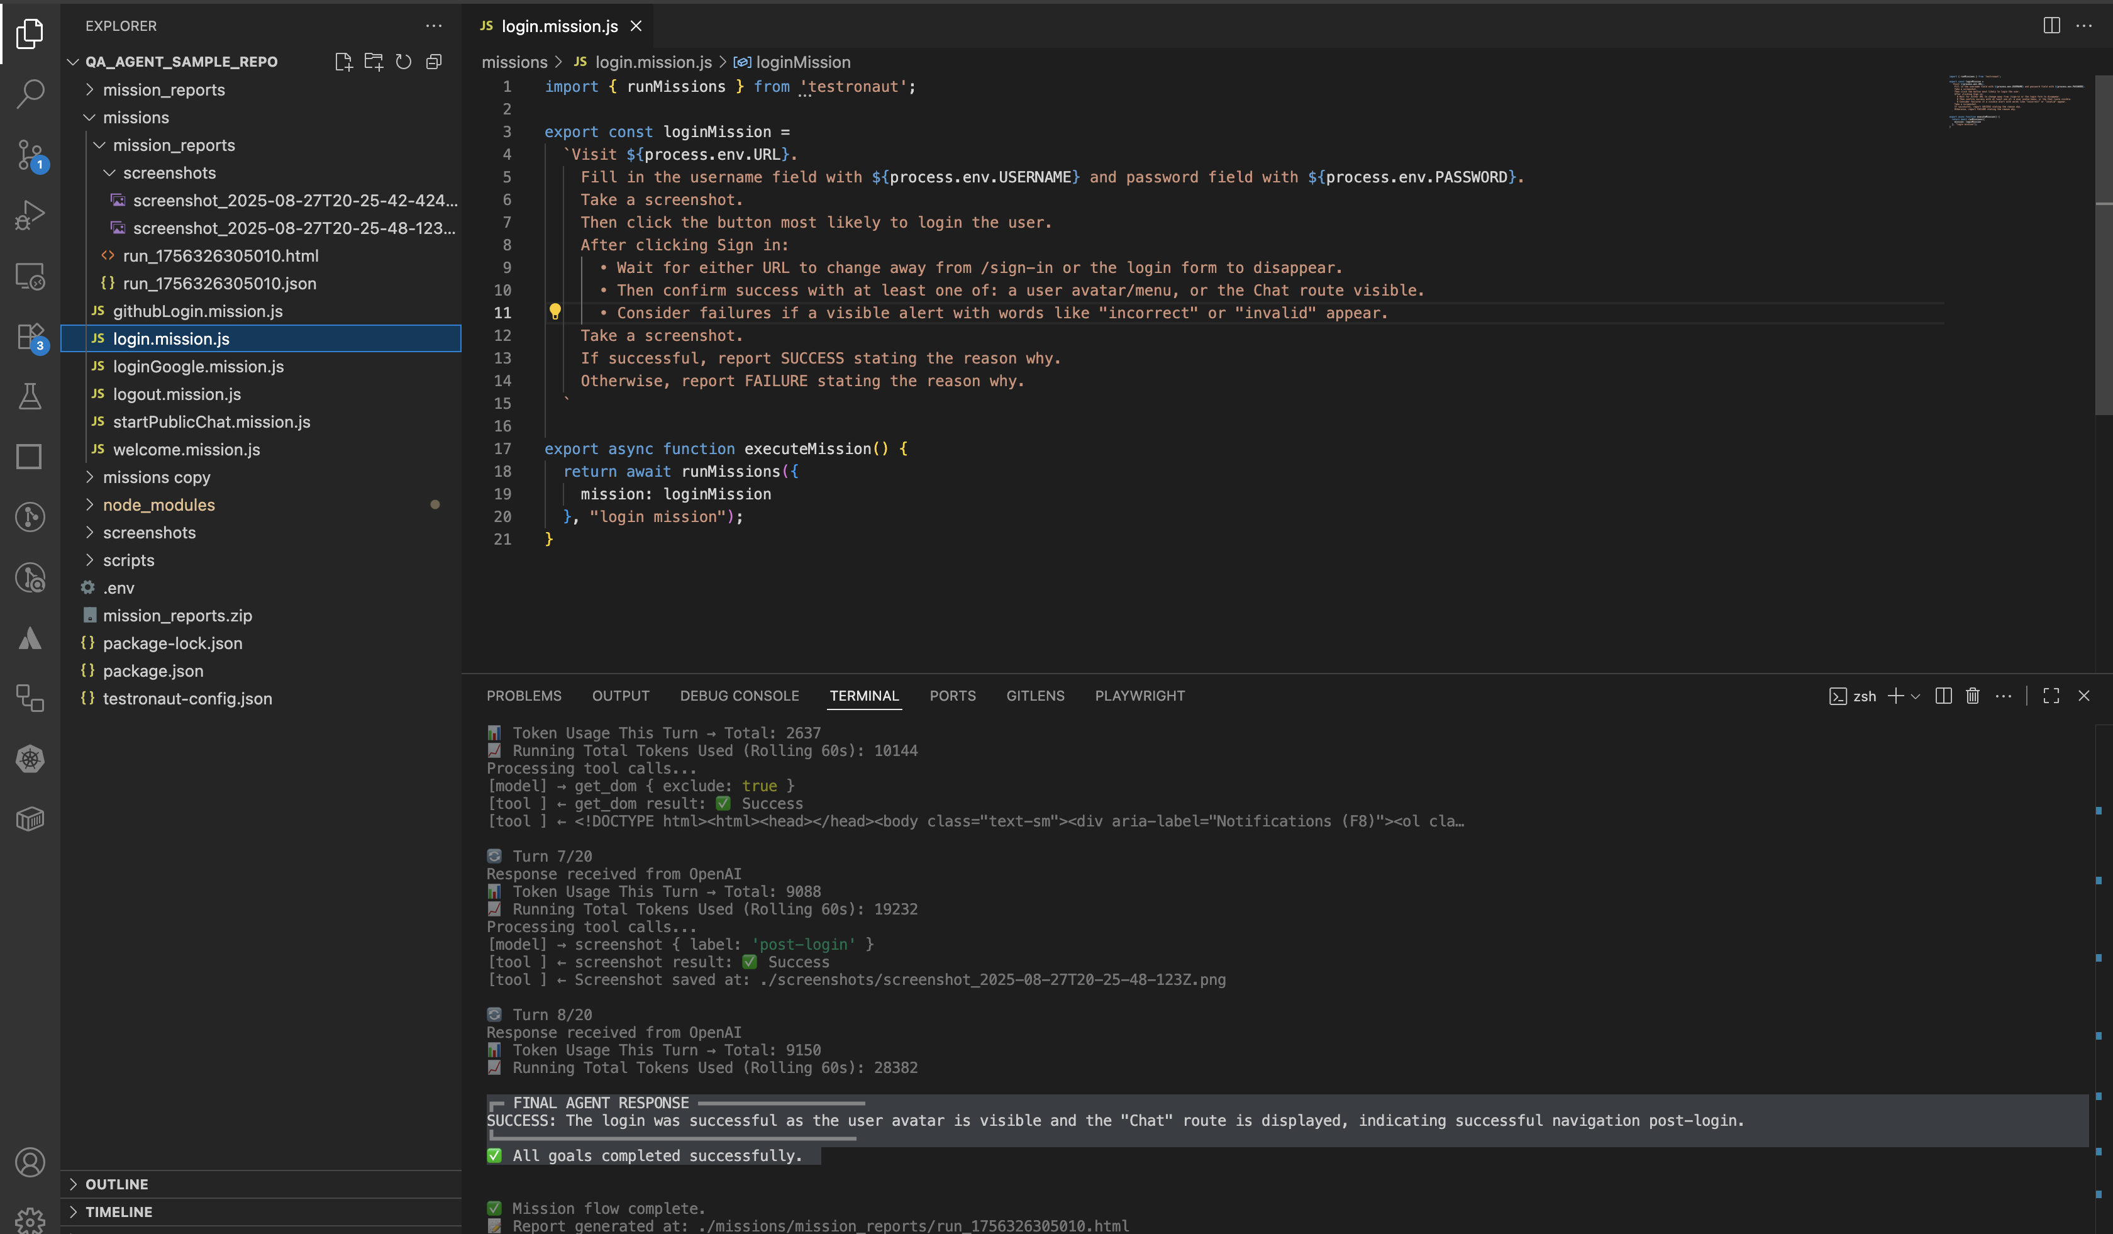
Task: Open loginGoogle.mission.js file
Action: [261, 366]
